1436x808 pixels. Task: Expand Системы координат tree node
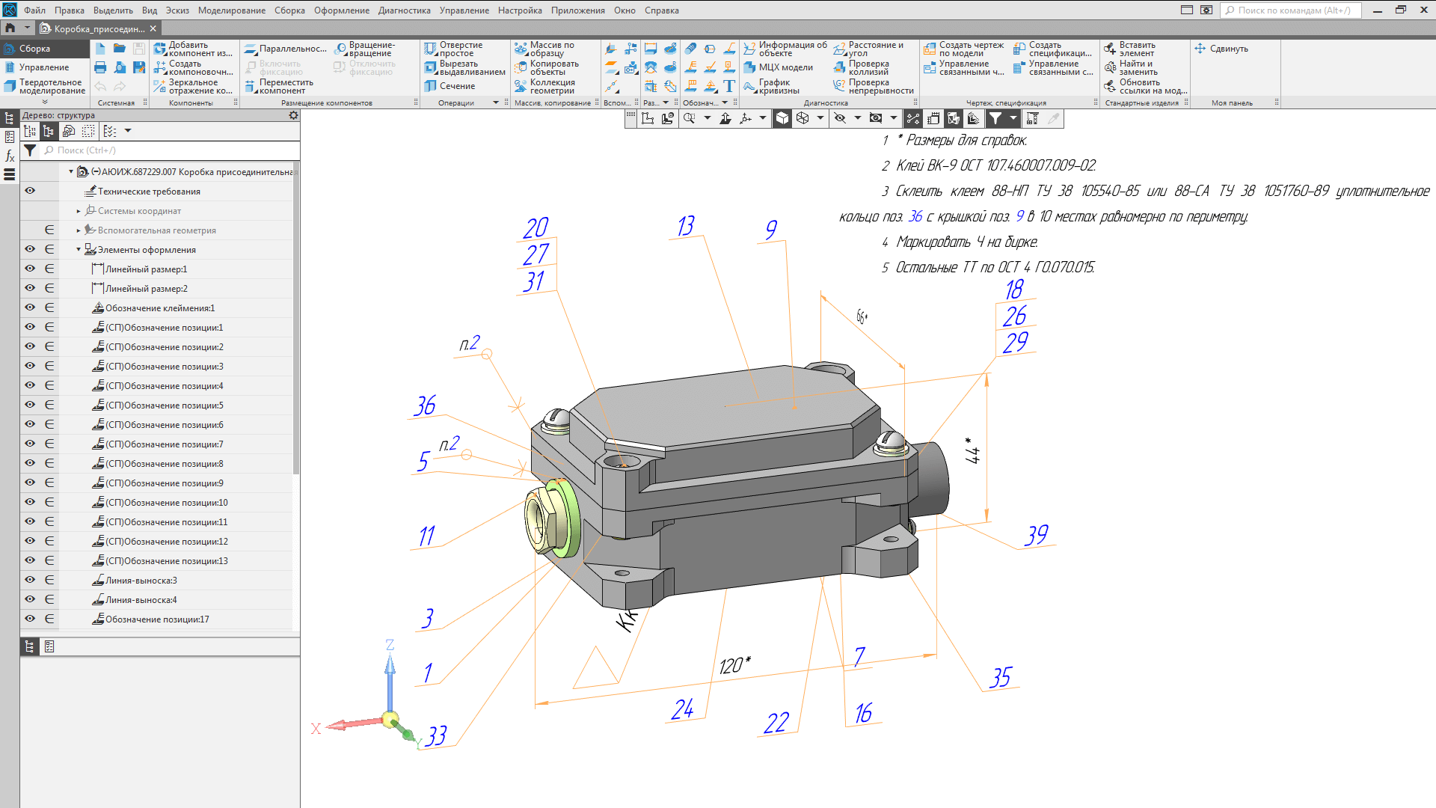click(x=79, y=211)
